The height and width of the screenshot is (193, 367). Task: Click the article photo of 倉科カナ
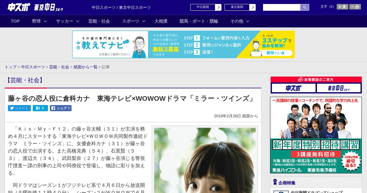[x=205, y=160]
